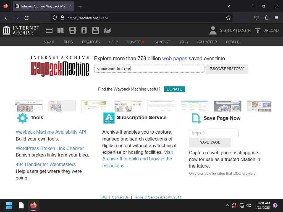This screenshot has height=212, width=283.
Task: Reload the page
Action: [x=27, y=18]
